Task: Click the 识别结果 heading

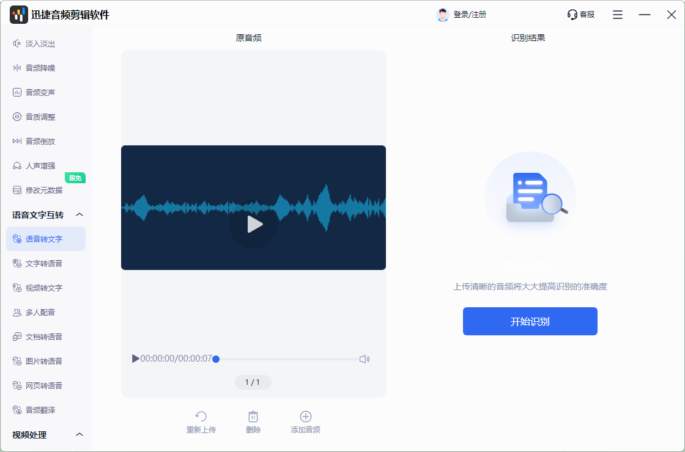Action: click(x=528, y=38)
